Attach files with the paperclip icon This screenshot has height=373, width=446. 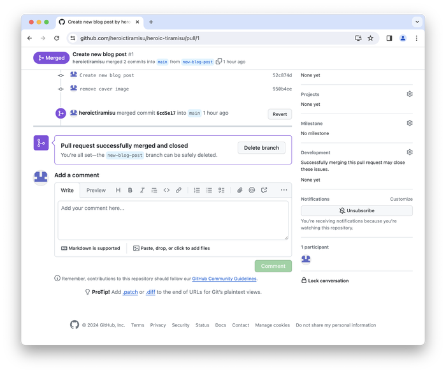pyautogui.click(x=240, y=190)
